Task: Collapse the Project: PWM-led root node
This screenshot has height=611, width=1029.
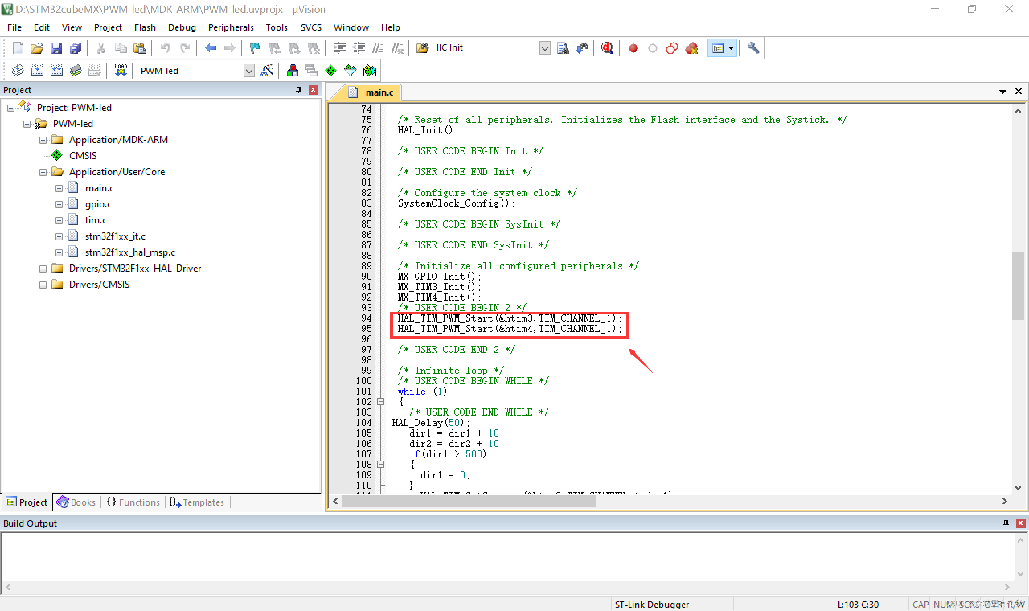Action: tap(11, 108)
